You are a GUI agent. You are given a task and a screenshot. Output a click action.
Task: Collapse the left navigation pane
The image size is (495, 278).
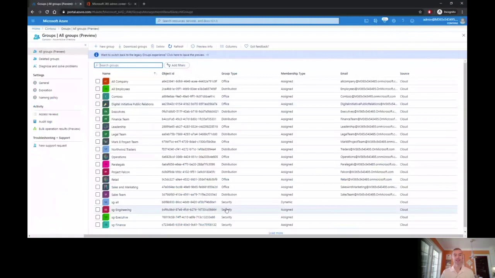(85, 46)
